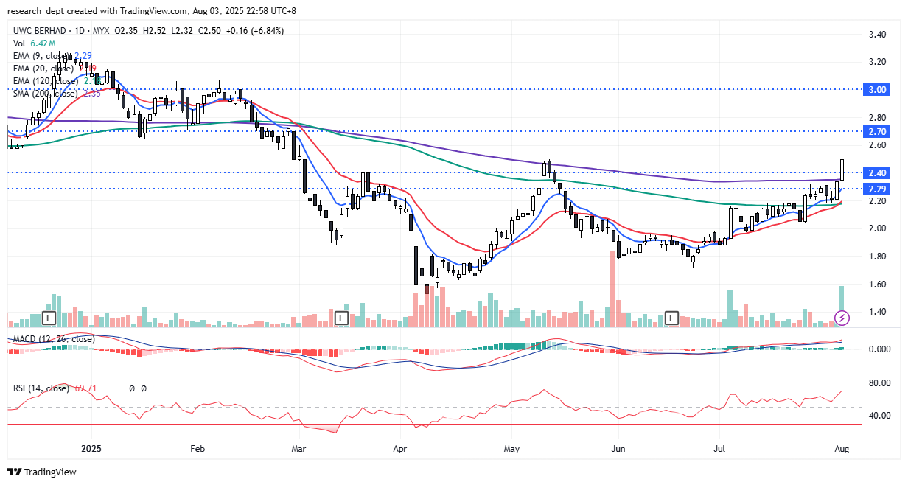908x485 pixels.
Task: Click the MACD (12, 26, close) legend
Action: (x=53, y=339)
